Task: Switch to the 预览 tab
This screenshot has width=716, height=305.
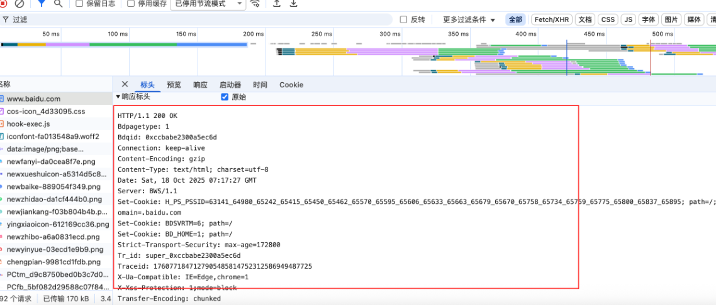Action: point(174,85)
